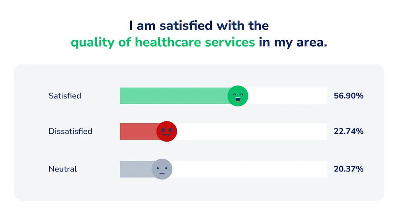Click the green text 'quality of healthcare services'

point(163,42)
